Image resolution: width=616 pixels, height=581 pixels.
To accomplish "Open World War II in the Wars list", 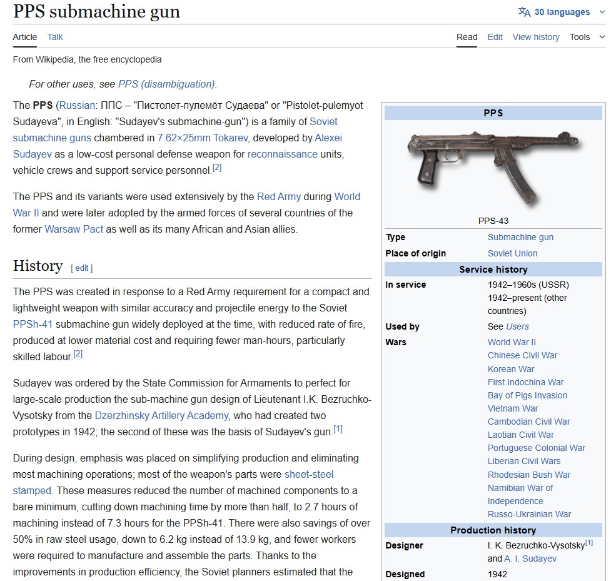I will coord(512,342).
